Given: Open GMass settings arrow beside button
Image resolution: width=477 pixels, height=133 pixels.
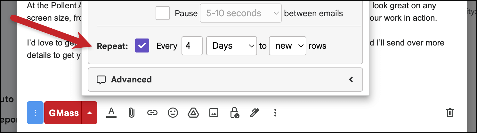Looking at the screenshot, I should coord(90,113).
